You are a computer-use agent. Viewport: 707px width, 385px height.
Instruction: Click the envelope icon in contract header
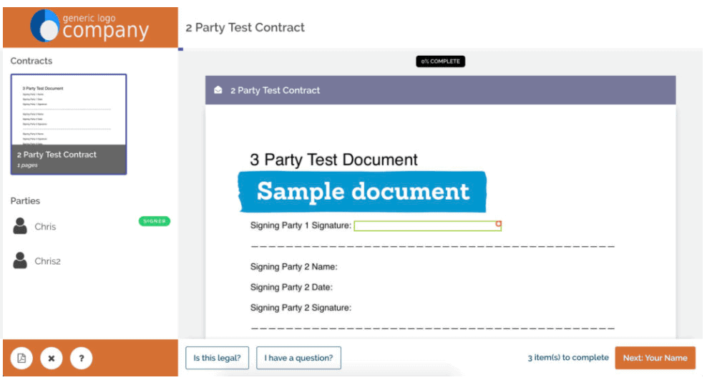(x=218, y=89)
